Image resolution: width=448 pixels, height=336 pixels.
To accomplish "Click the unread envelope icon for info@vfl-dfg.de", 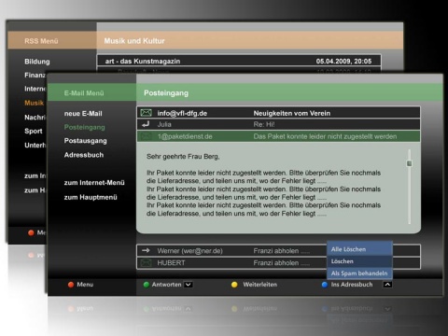I will (146, 113).
